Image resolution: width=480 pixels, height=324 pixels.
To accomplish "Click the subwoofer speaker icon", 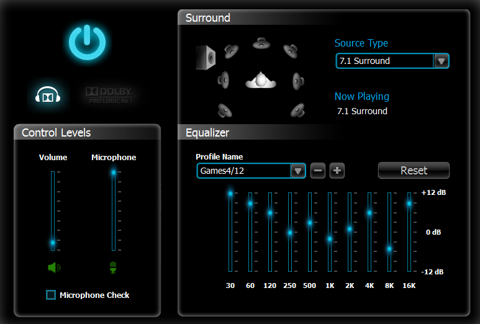I will (206, 57).
